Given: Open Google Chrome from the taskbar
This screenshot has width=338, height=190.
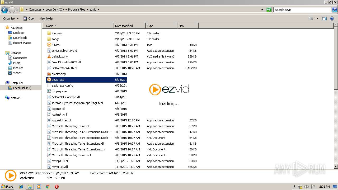Looking at the screenshot, I should pyautogui.click(x=48, y=187).
